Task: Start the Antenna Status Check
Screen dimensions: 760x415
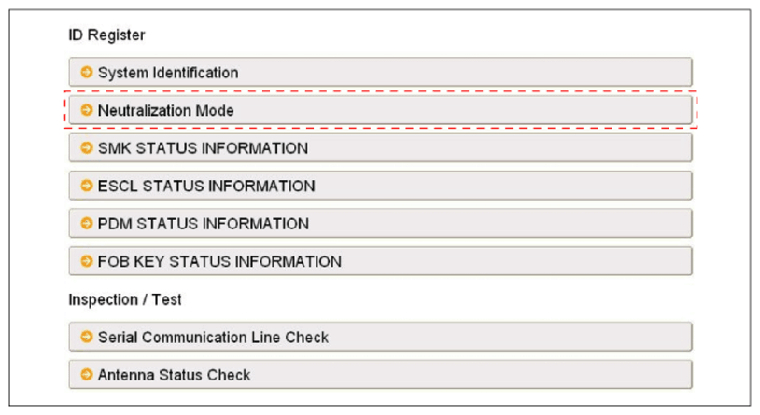Action: (174, 375)
